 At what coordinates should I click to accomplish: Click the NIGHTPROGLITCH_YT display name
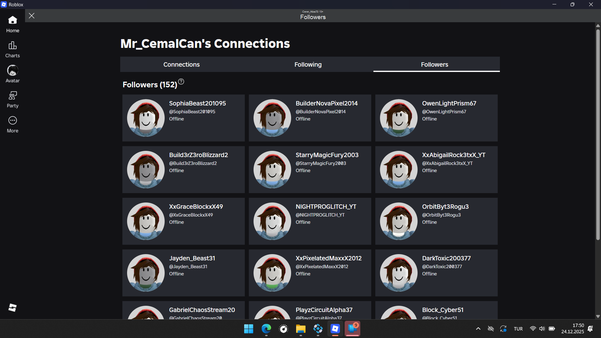326,207
